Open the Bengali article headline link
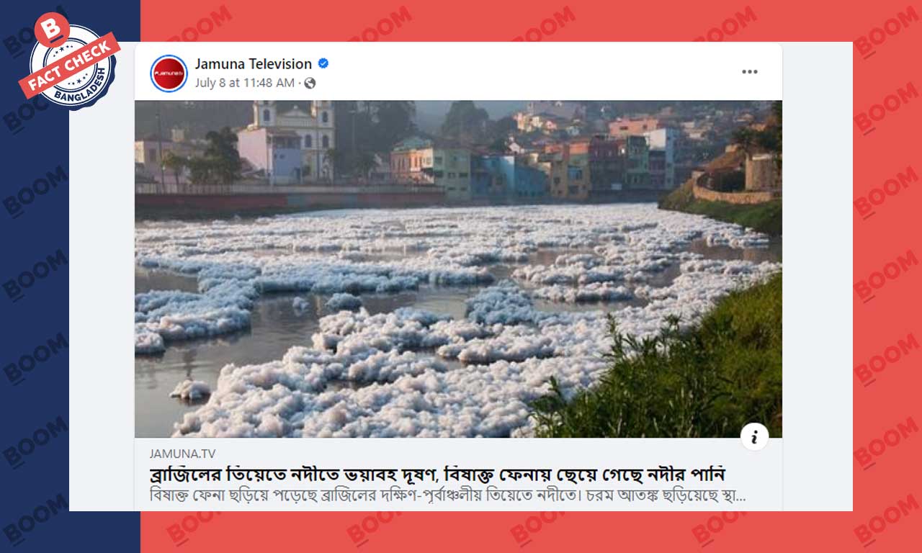Screen dimensions: 922x553 (x=437, y=475)
